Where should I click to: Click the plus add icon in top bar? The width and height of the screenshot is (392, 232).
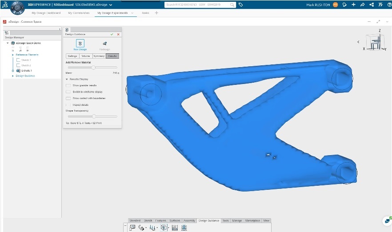click(x=353, y=5)
